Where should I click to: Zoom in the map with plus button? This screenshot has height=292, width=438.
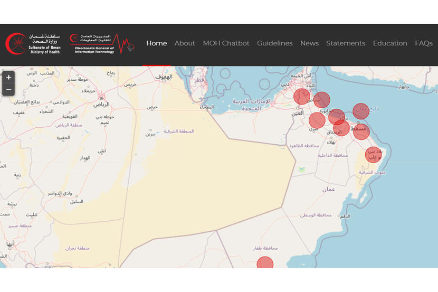(x=8, y=78)
